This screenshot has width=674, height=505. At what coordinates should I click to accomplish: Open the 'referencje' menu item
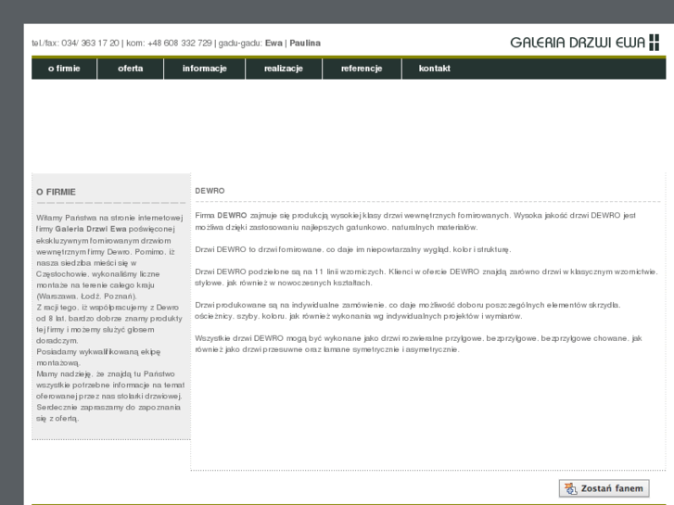click(362, 69)
